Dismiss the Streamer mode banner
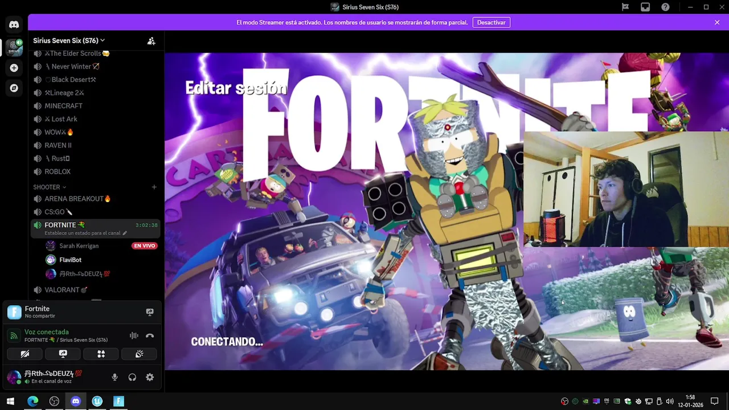Image resolution: width=729 pixels, height=410 pixels. pyautogui.click(x=717, y=22)
